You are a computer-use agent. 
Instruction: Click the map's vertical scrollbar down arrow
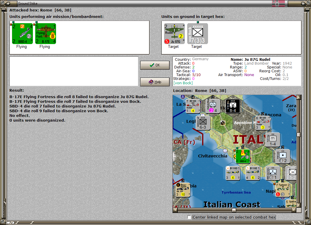tap(299, 205)
